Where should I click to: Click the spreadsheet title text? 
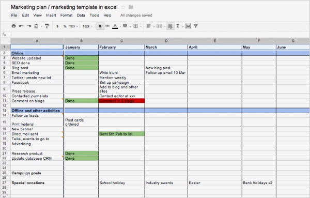point(64,7)
